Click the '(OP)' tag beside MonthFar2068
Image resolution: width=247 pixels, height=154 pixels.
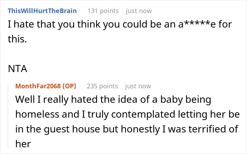pos(69,86)
